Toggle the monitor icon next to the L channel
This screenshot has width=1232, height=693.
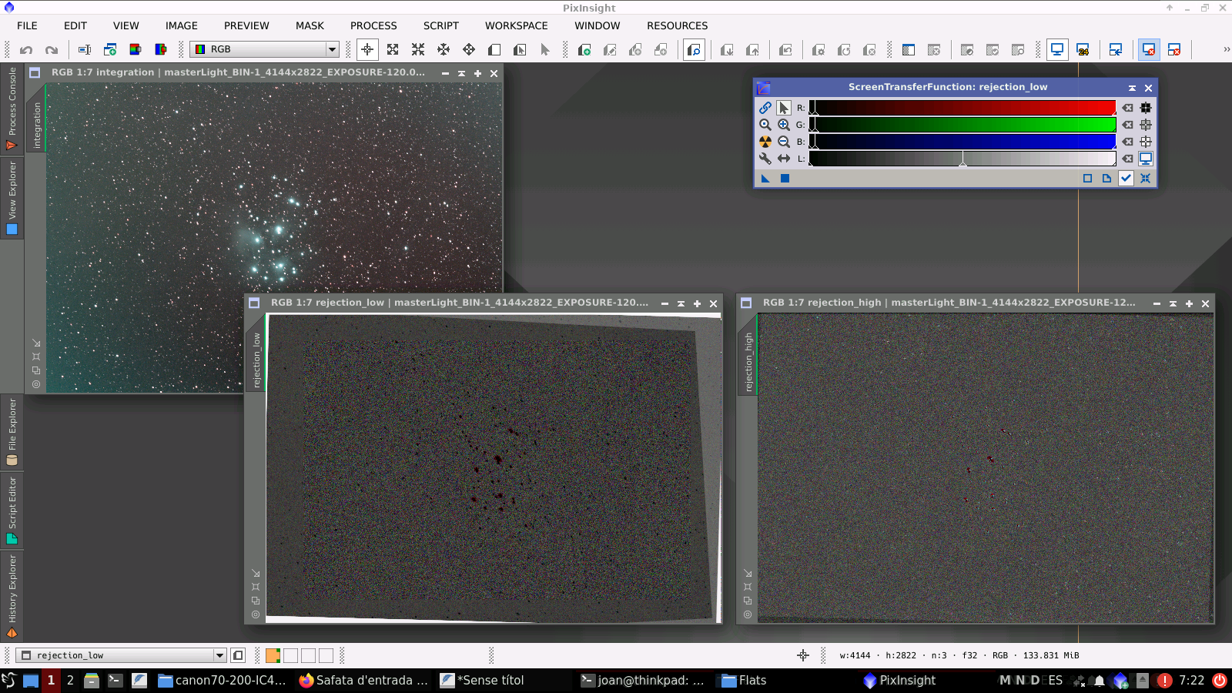click(x=1145, y=158)
